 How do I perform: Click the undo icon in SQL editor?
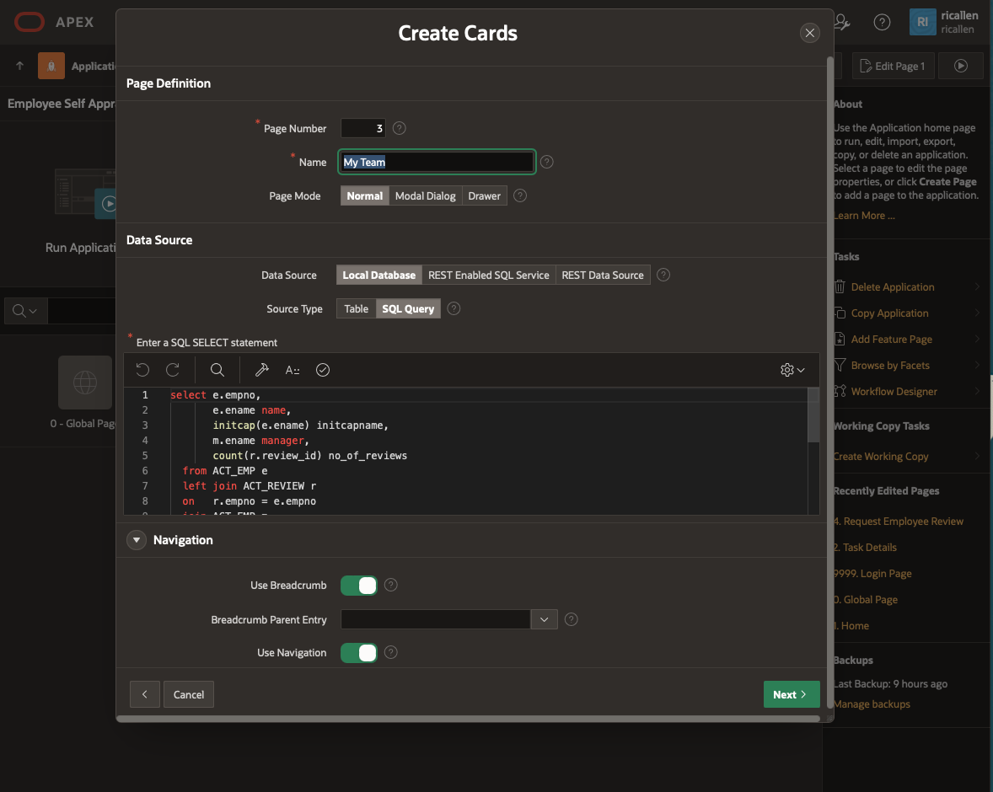coord(142,370)
